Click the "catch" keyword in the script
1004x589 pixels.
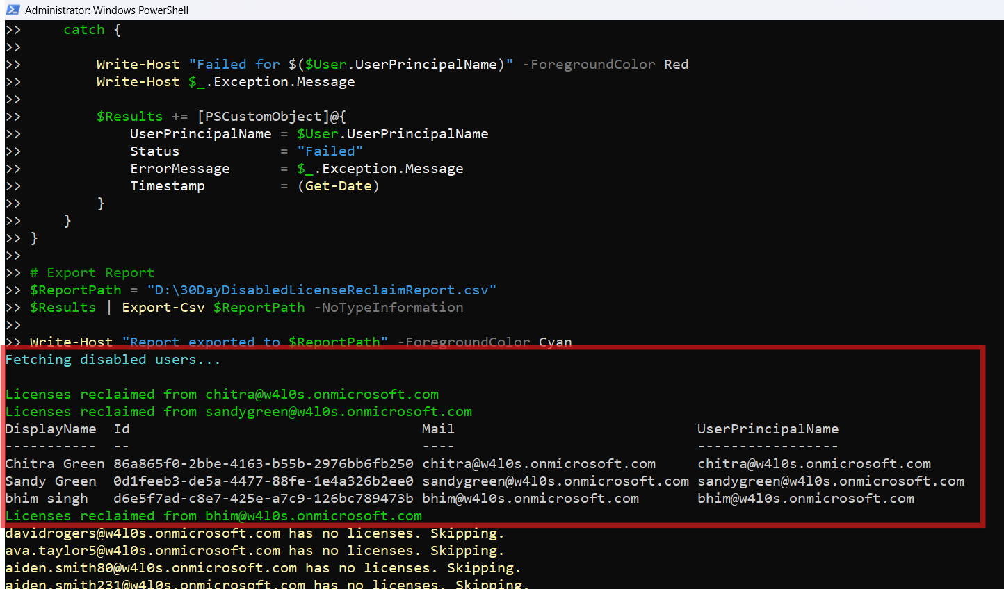pos(83,30)
